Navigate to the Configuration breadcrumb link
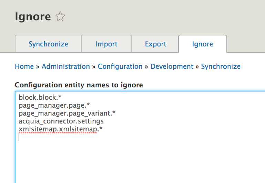Image resolution: width=265 pixels, height=183 pixels. [120, 66]
